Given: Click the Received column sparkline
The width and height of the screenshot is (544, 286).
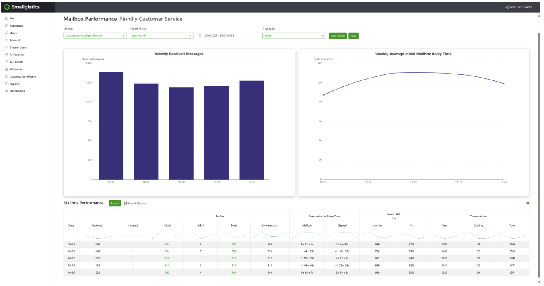Looking at the screenshot, I should [97, 235].
